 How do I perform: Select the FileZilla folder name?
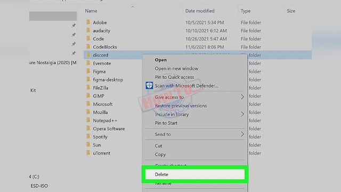101,88
